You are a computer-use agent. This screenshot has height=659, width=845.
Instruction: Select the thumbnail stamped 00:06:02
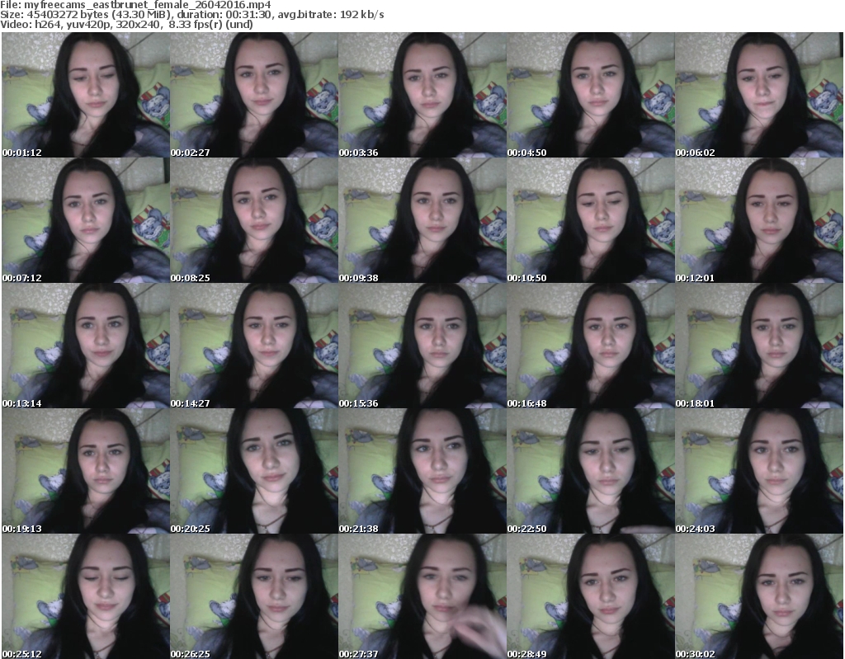pos(759,95)
